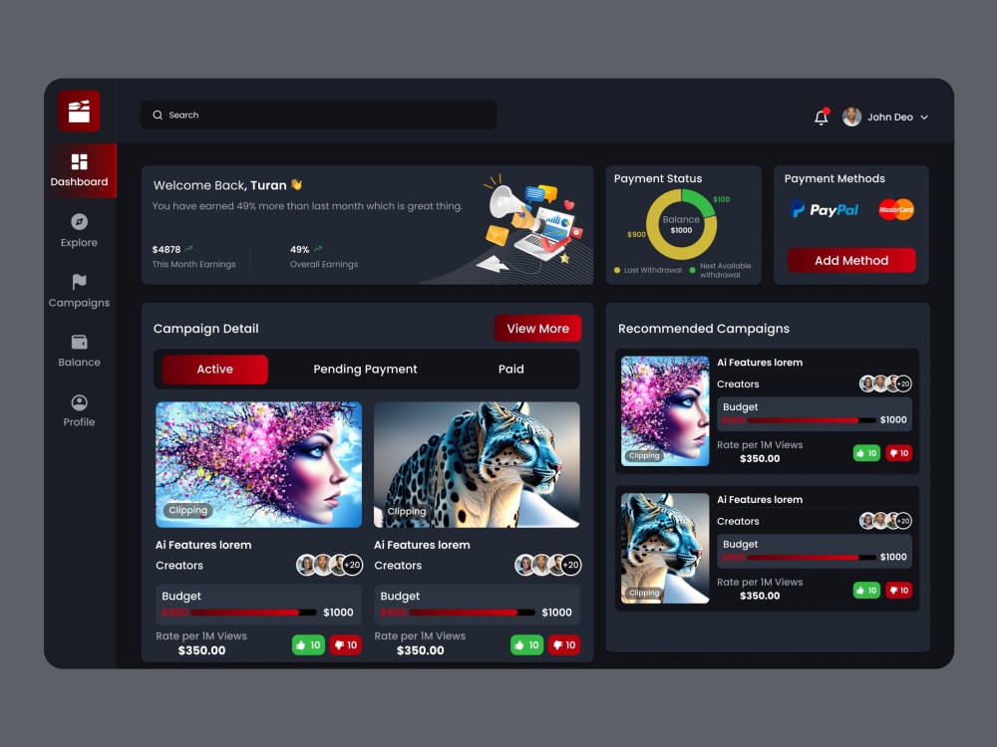This screenshot has height=747, width=997.
Task: Click the $4878 This Month Earnings value
Action: 166,250
